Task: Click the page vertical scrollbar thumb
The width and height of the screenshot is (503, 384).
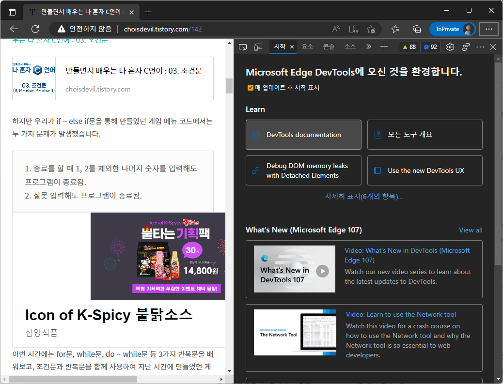Action: [x=229, y=86]
